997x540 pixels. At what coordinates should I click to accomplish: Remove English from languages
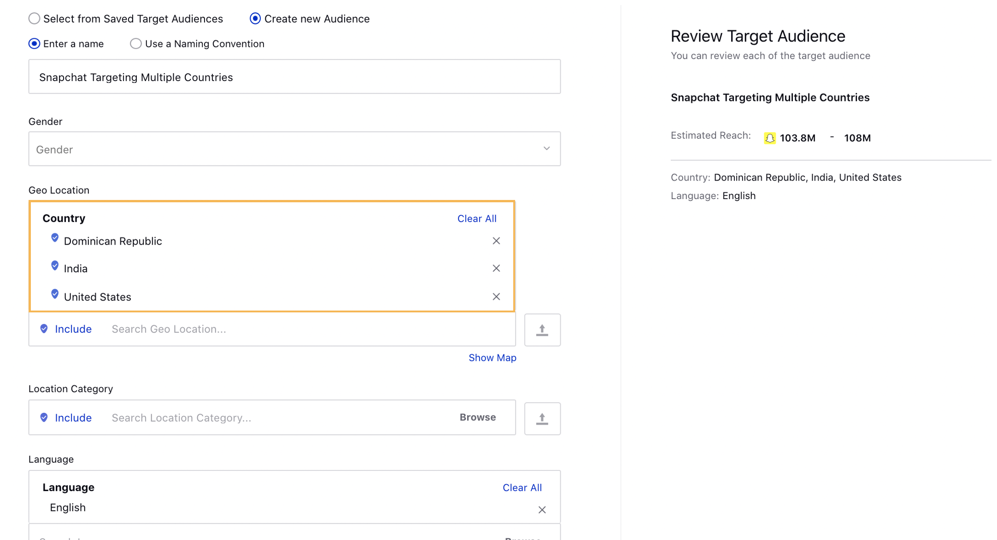tap(542, 510)
